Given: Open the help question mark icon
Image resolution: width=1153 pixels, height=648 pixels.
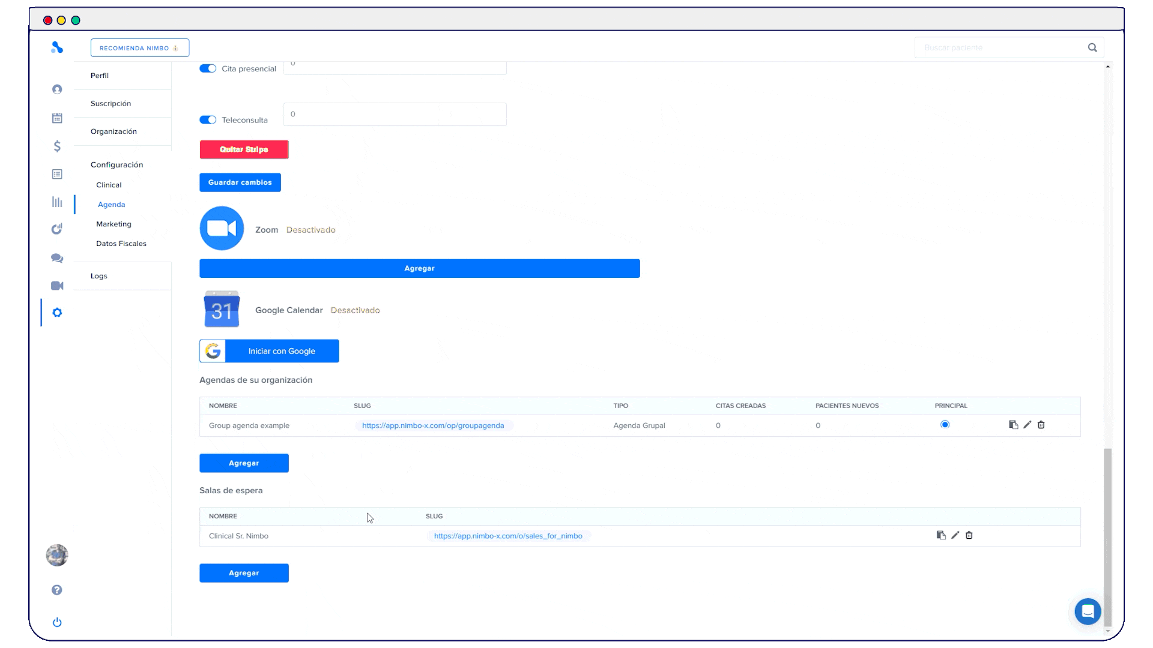Looking at the screenshot, I should 57,590.
